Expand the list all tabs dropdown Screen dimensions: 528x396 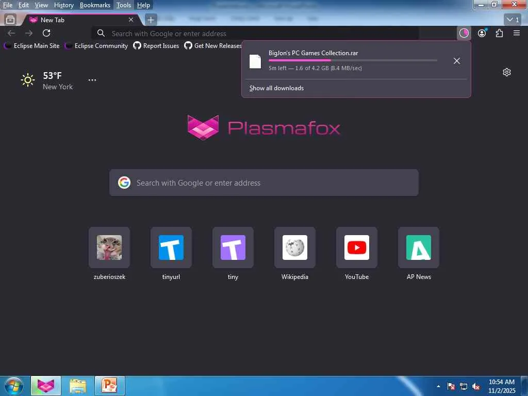coord(513,20)
